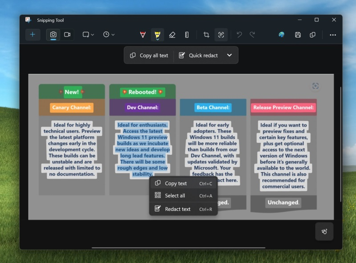This screenshot has width=356, height=263.
Task: Click the Copy icon in toolbar
Action: click(312, 35)
